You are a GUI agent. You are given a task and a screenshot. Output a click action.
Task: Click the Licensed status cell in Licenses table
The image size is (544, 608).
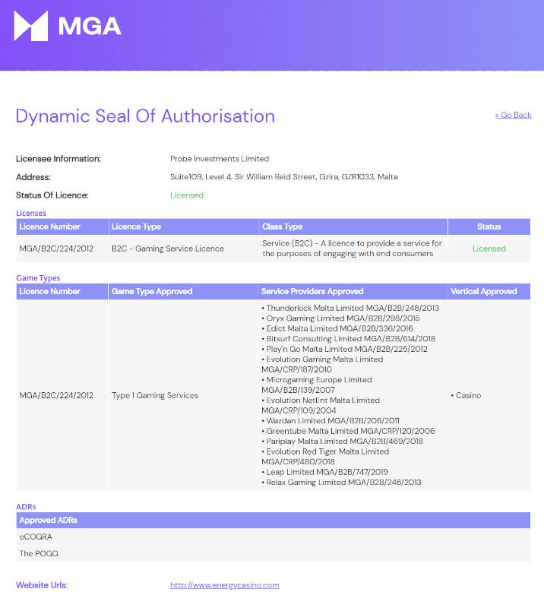[489, 249]
